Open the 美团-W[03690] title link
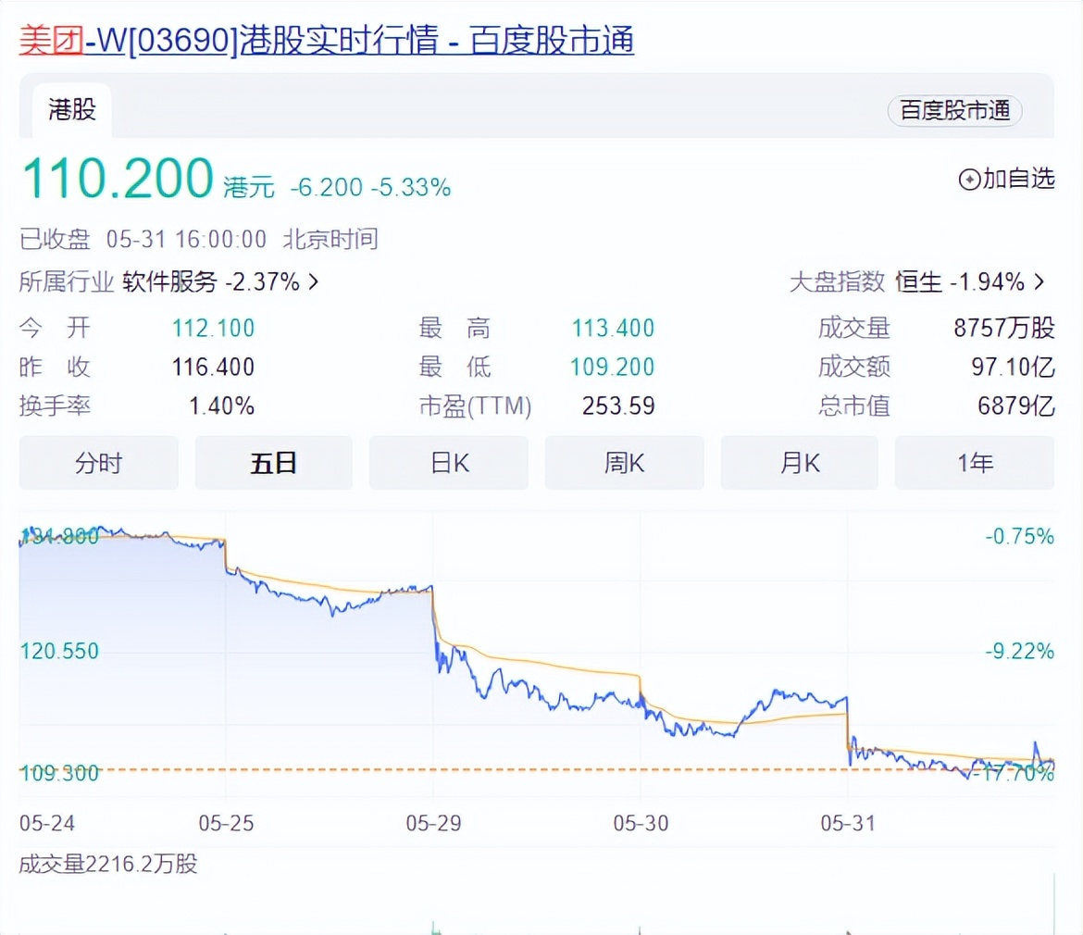 (326, 42)
